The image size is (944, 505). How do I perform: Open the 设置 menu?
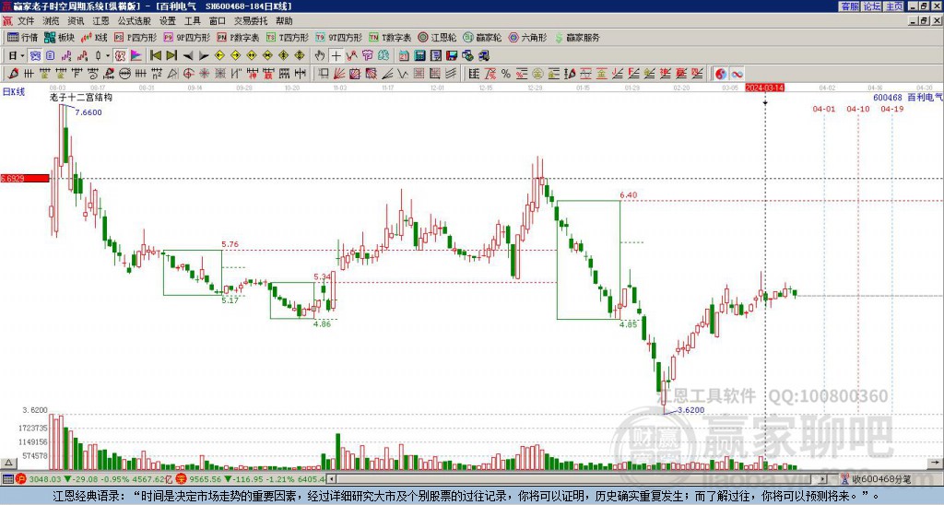[x=168, y=21]
